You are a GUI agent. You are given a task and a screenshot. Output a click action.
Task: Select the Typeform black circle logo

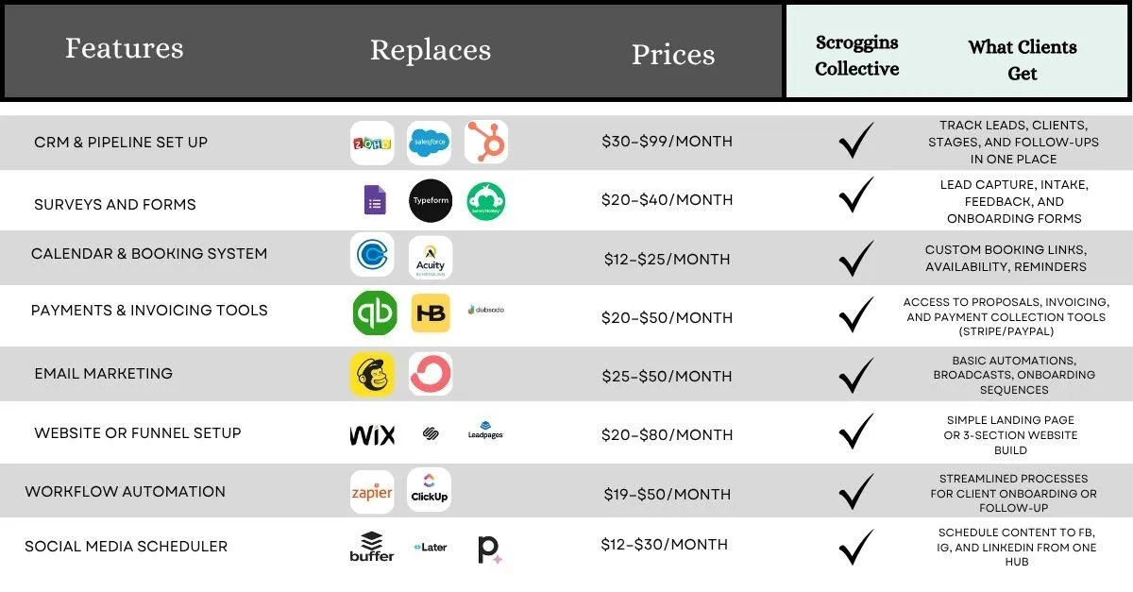point(431,201)
